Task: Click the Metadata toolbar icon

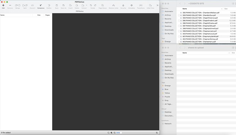Action: 131,6
